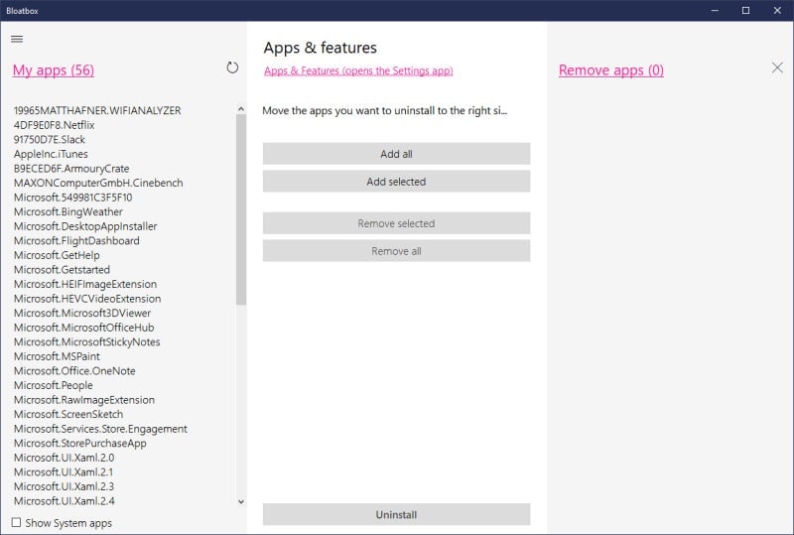The width and height of the screenshot is (794, 535).
Task: Select 4DF9E0F8.Netflix in the list
Action: coord(55,125)
